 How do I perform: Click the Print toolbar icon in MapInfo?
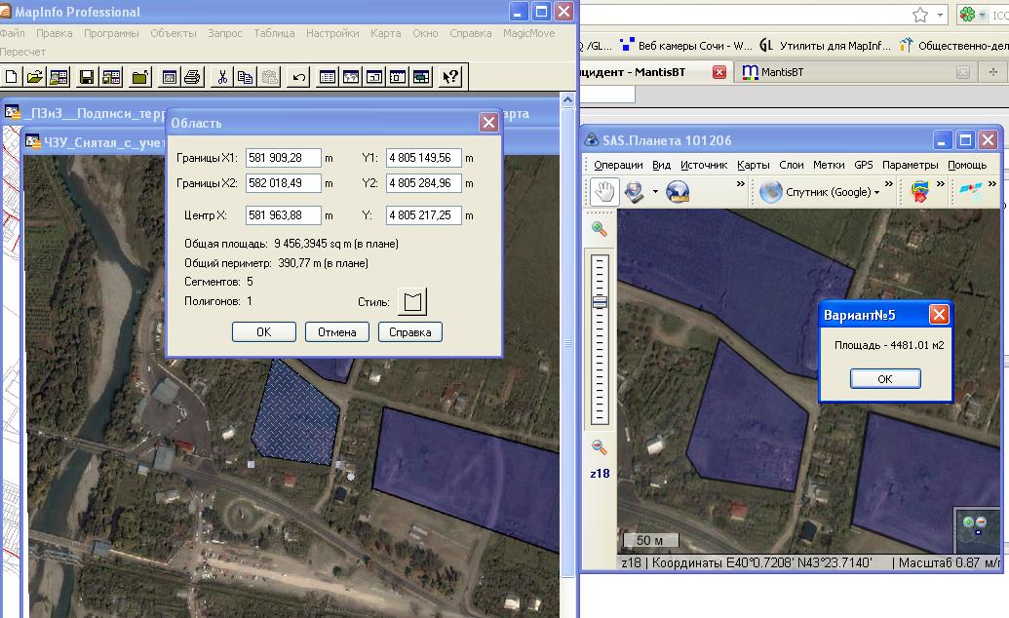point(193,77)
